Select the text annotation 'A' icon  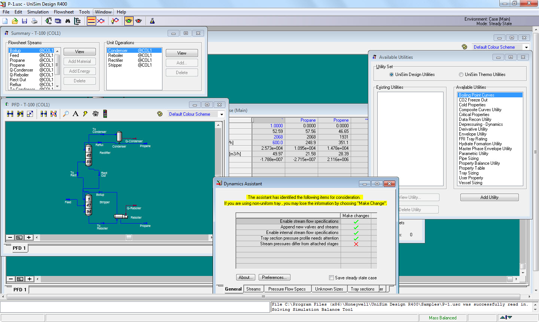point(76,114)
